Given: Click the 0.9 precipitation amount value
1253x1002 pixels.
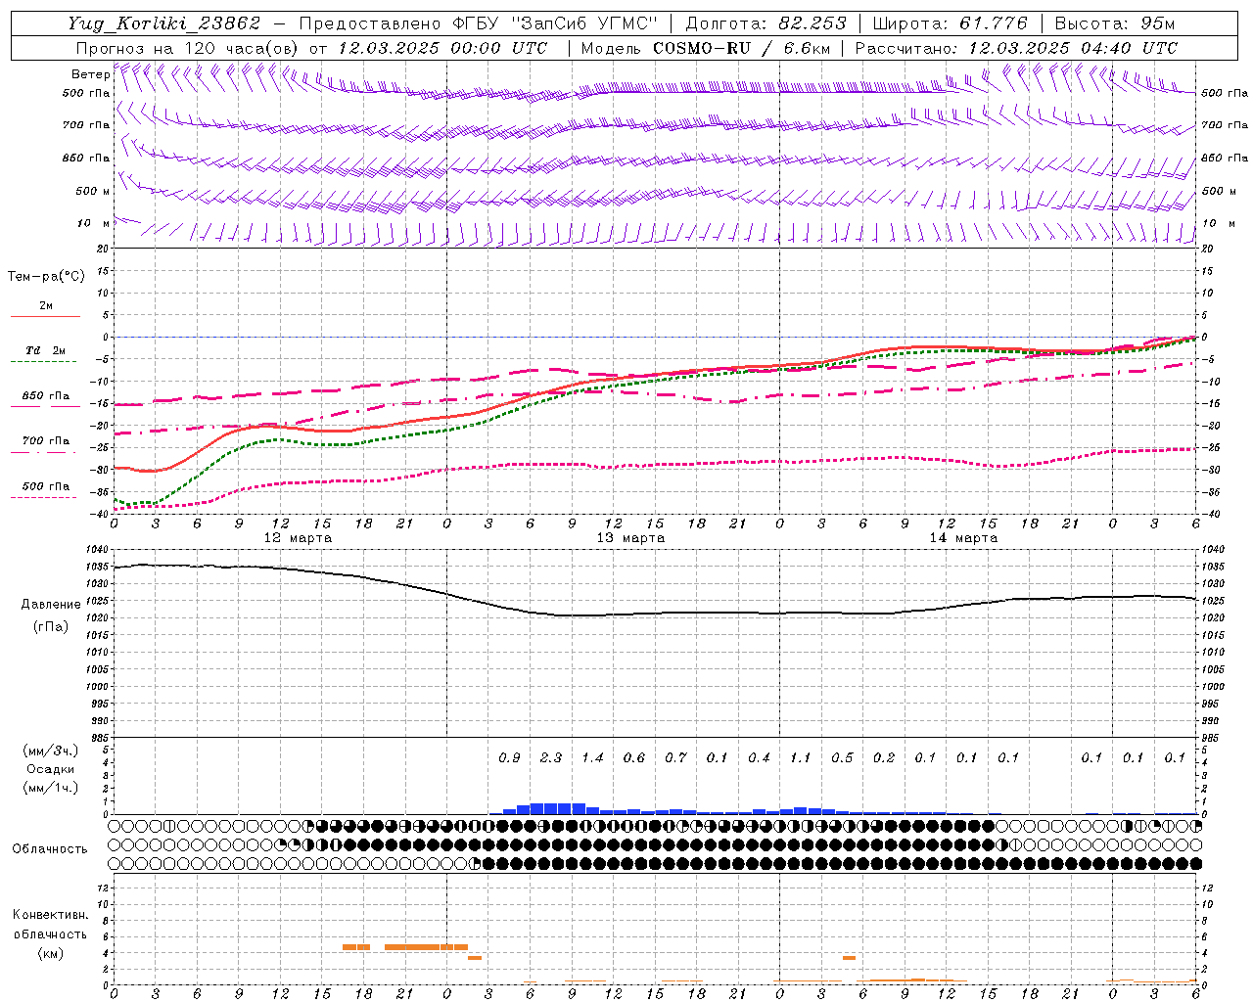Looking at the screenshot, I should coord(509,758).
